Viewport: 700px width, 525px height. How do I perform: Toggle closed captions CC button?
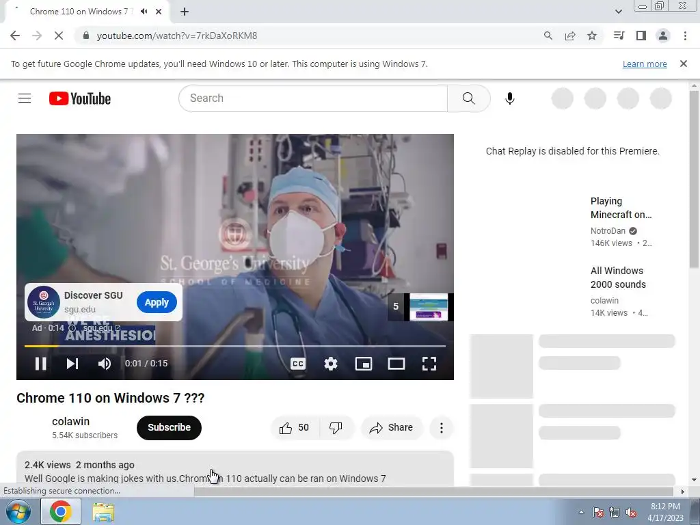point(298,364)
